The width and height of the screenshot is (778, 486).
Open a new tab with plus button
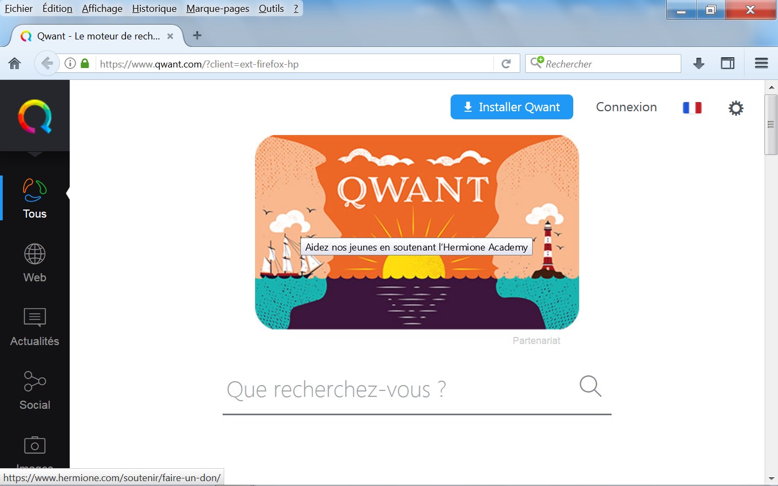(x=197, y=35)
